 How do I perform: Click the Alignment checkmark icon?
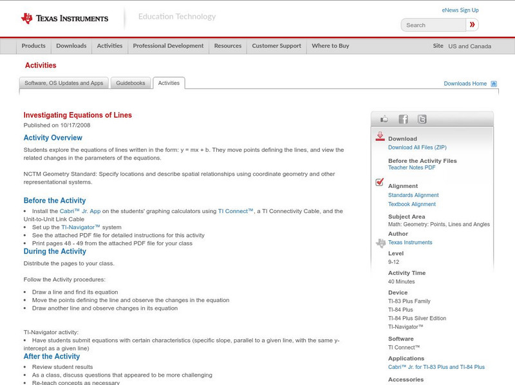380,183
